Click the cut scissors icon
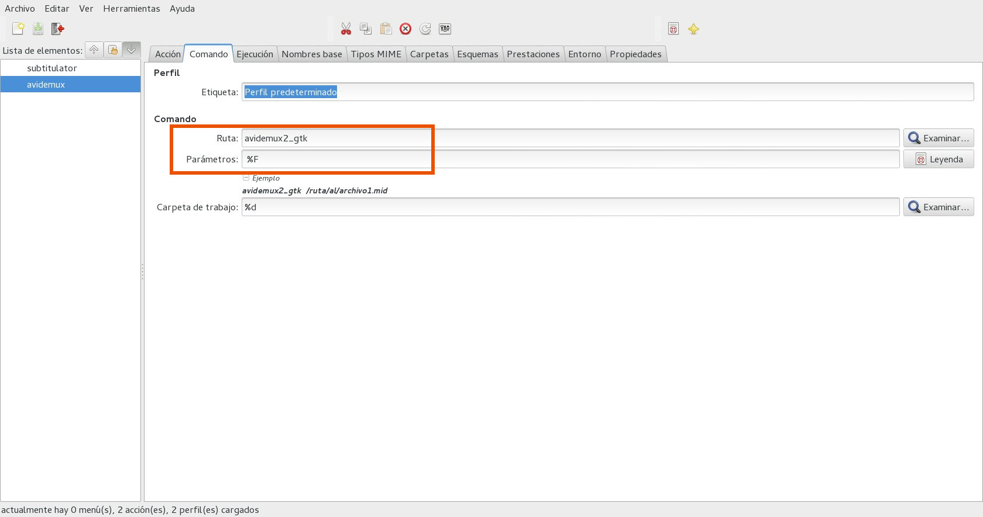The image size is (983, 517). pos(346,29)
